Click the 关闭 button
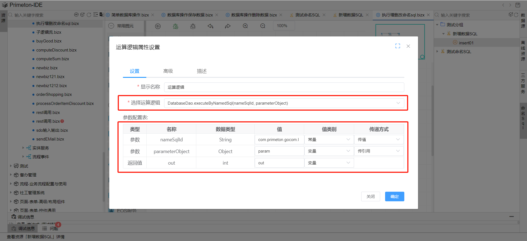Viewport: 527px width, 241px height. (371, 197)
